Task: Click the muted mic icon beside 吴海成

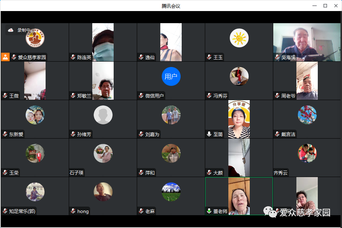Action: [x=277, y=57]
